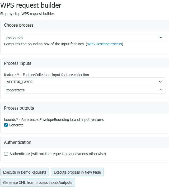
Task: Click the WPS request builder page title
Action: pyautogui.click(x=31, y=5)
